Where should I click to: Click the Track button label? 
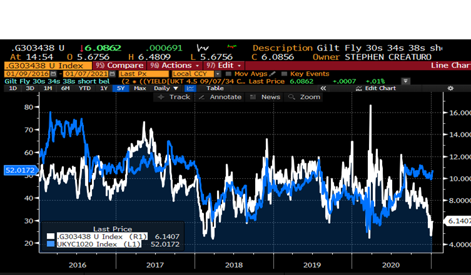pos(180,97)
